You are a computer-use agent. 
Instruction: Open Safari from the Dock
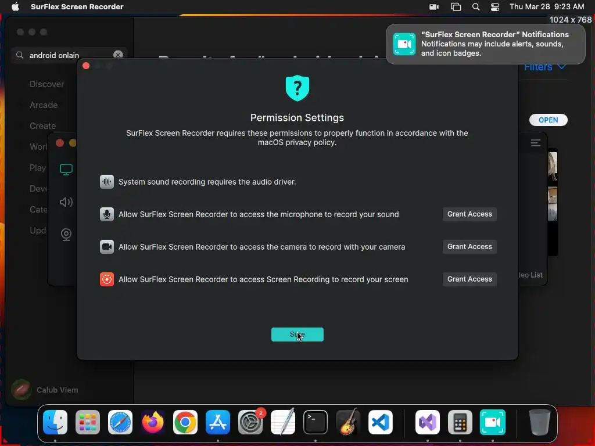[x=120, y=422]
